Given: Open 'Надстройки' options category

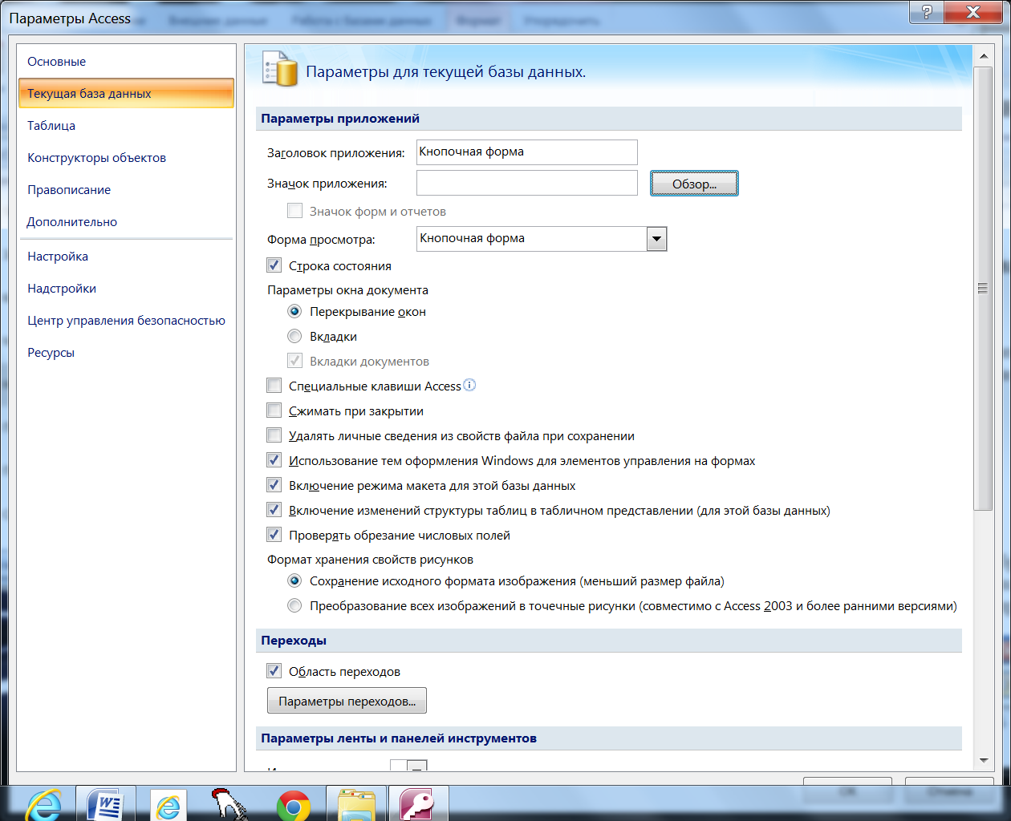Looking at the screenshot, I should [126, 289].
